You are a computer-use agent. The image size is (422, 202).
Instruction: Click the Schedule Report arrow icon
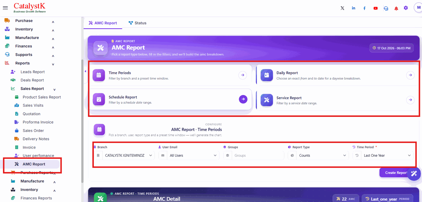click(243, 99)
